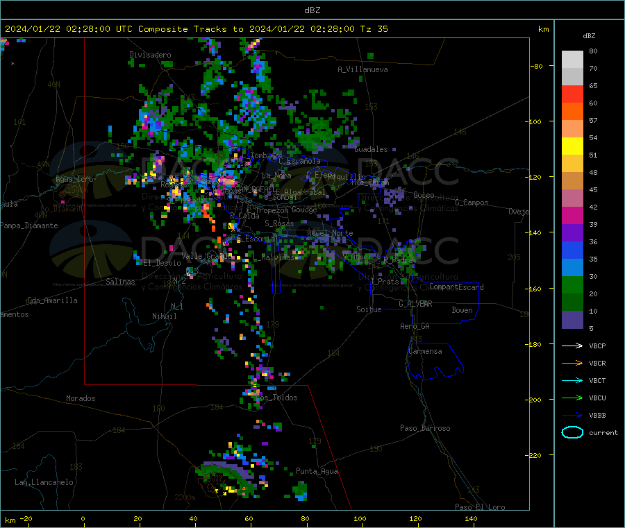Click the dBZ heading above the color scale
This screenshot has height=528, width=625.
pyautogui.click(x=589, y=36)
